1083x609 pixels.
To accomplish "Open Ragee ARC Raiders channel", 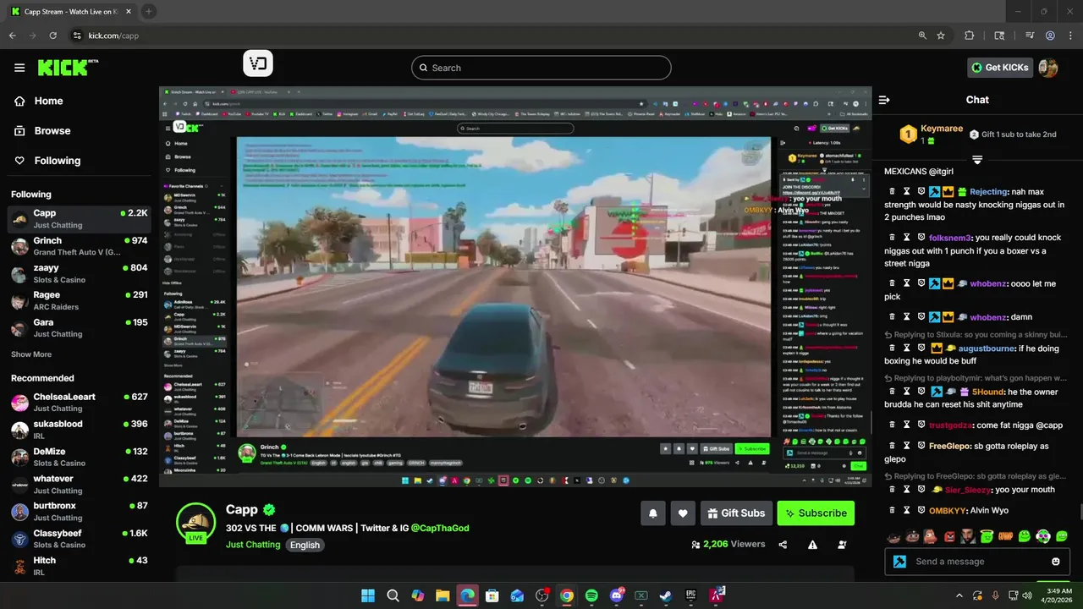I will [80, 300].
